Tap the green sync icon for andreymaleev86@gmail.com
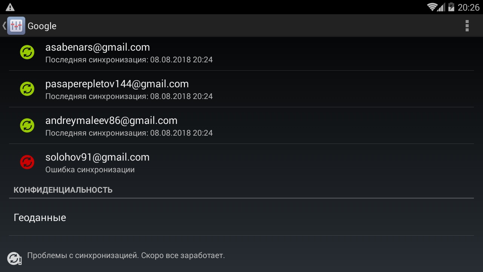483x272 pixels. coord(27,125)
